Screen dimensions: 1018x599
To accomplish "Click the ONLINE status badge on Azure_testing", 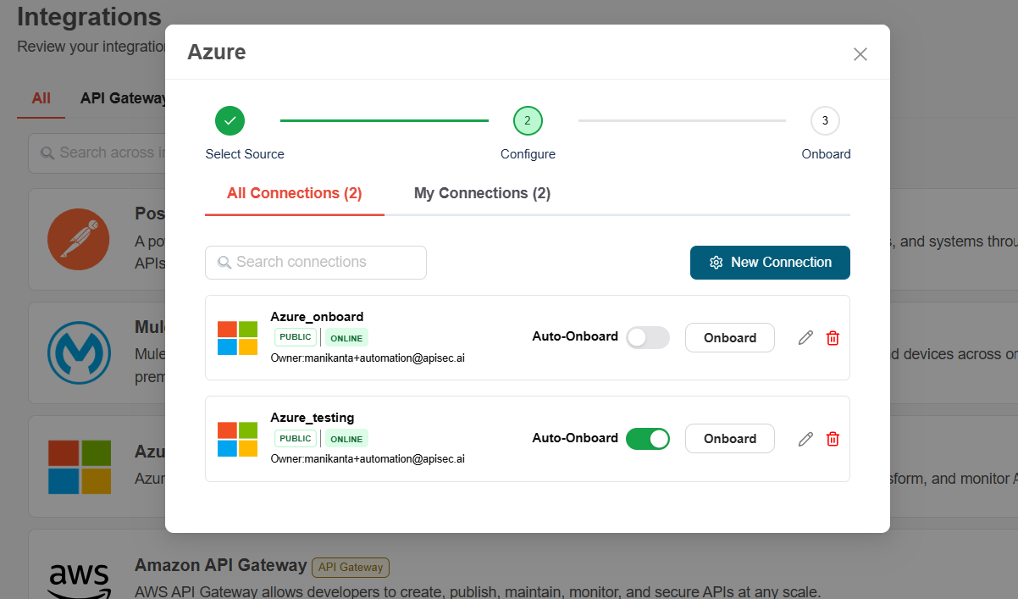I will coord(346,439).
